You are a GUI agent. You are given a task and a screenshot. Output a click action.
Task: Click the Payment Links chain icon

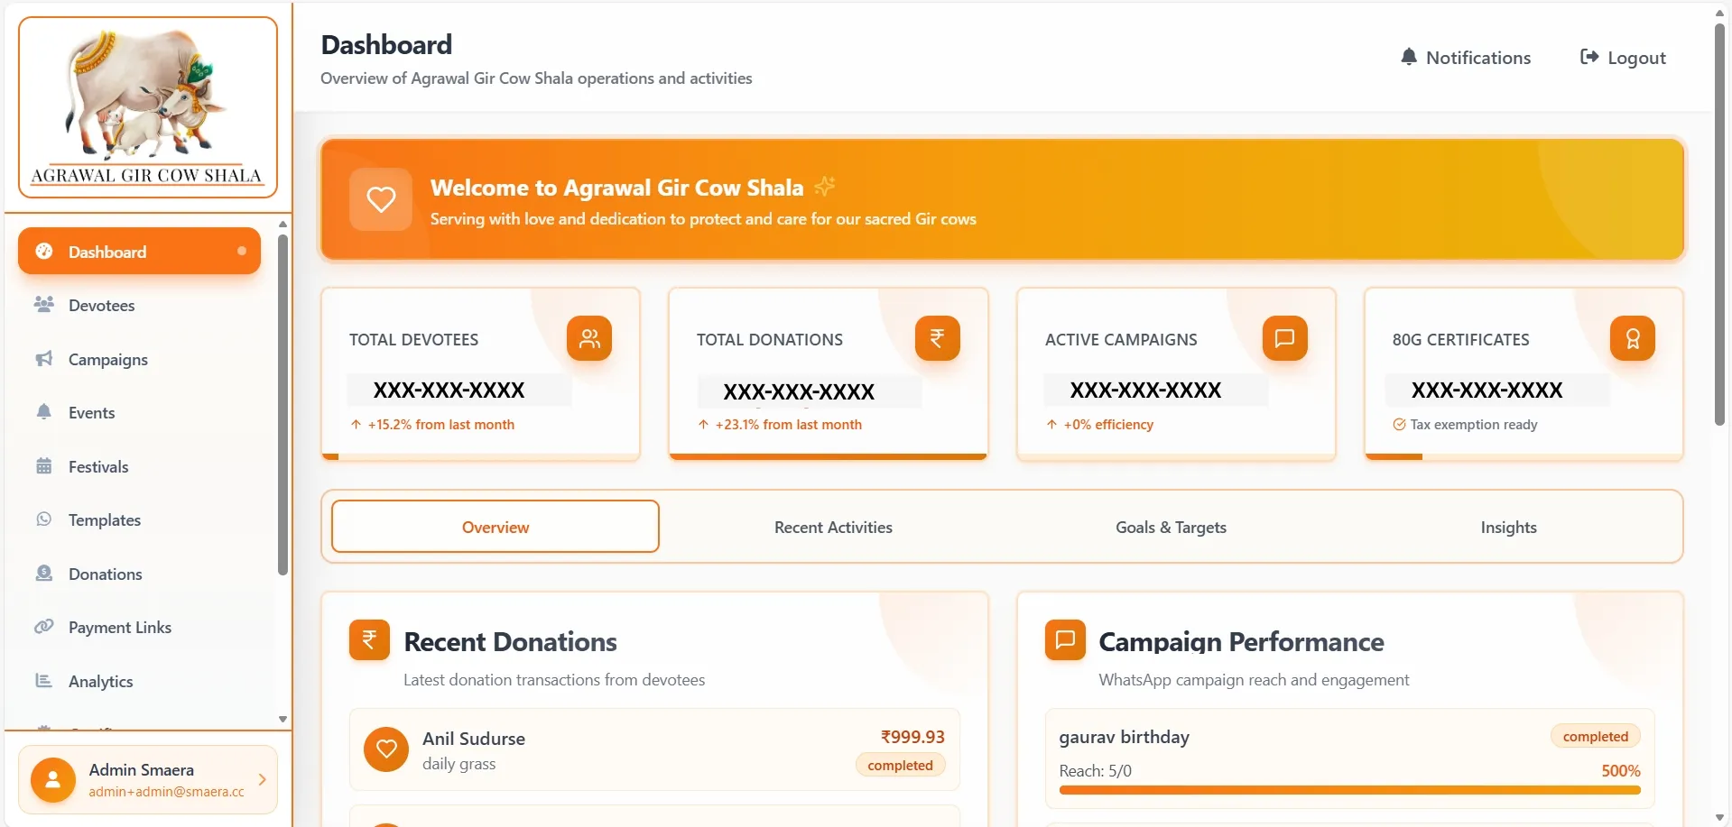(x=43, y=627)
